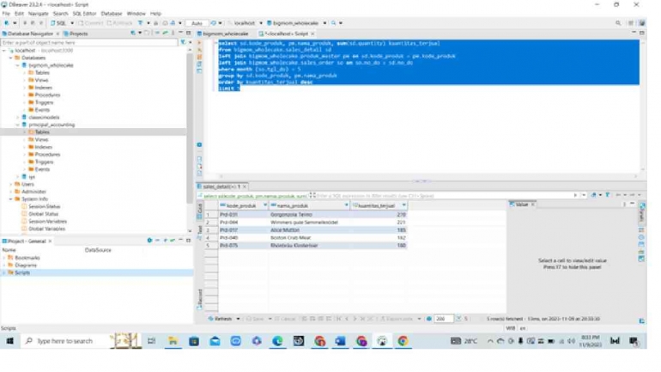Collapse the Databases folder node
This screenshot has height=372, width=661.
pos(11,58)
